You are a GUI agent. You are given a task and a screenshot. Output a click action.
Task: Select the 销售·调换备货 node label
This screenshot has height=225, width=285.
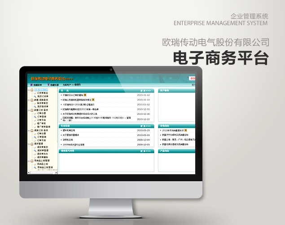pos(41,100)
